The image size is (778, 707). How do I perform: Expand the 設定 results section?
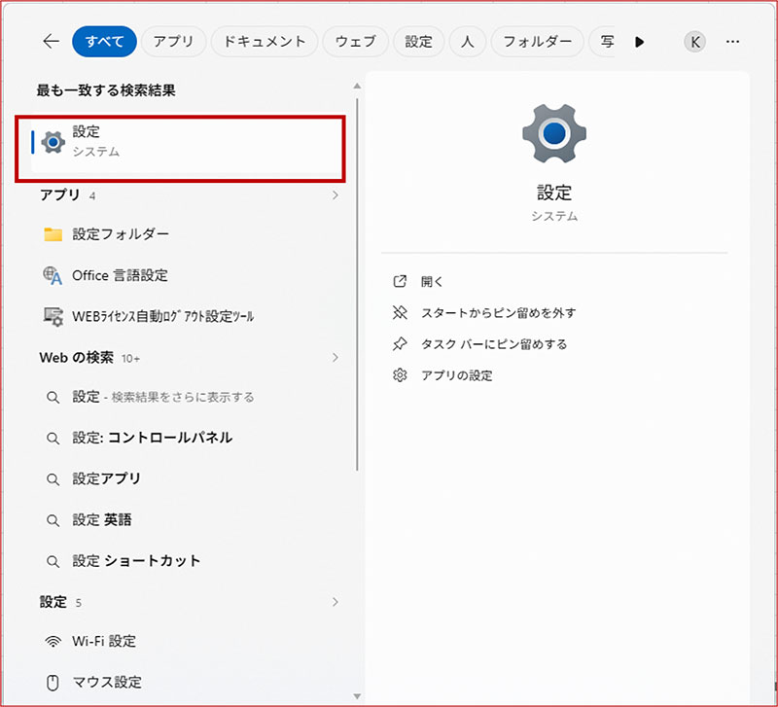(336, 601)
